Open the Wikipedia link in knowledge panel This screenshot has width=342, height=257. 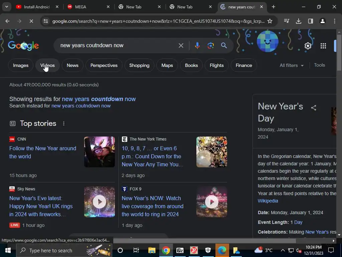(x=268, y=201)
